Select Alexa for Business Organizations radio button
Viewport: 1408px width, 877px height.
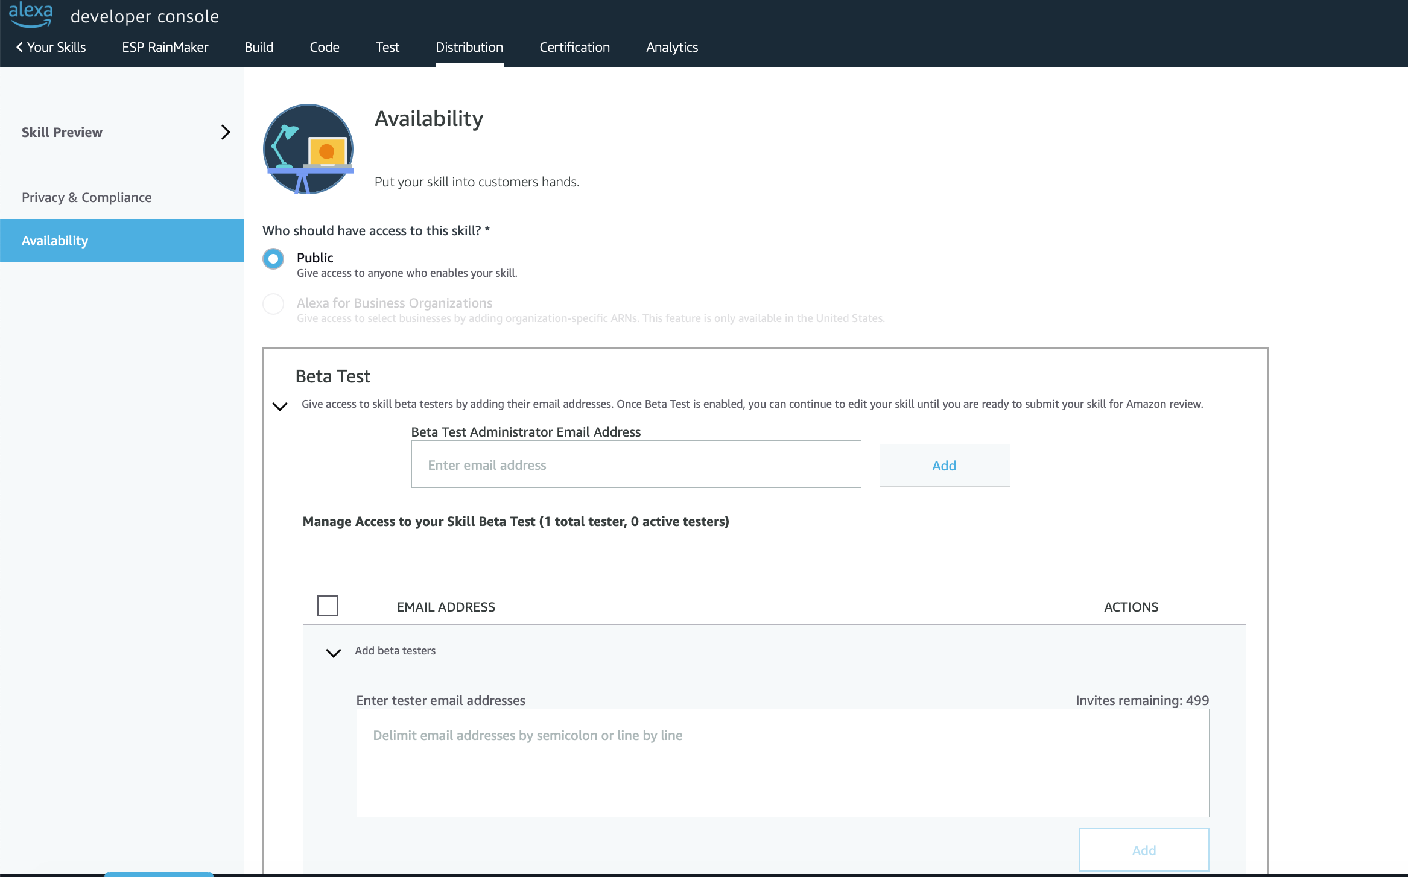(x=273, y=304)
